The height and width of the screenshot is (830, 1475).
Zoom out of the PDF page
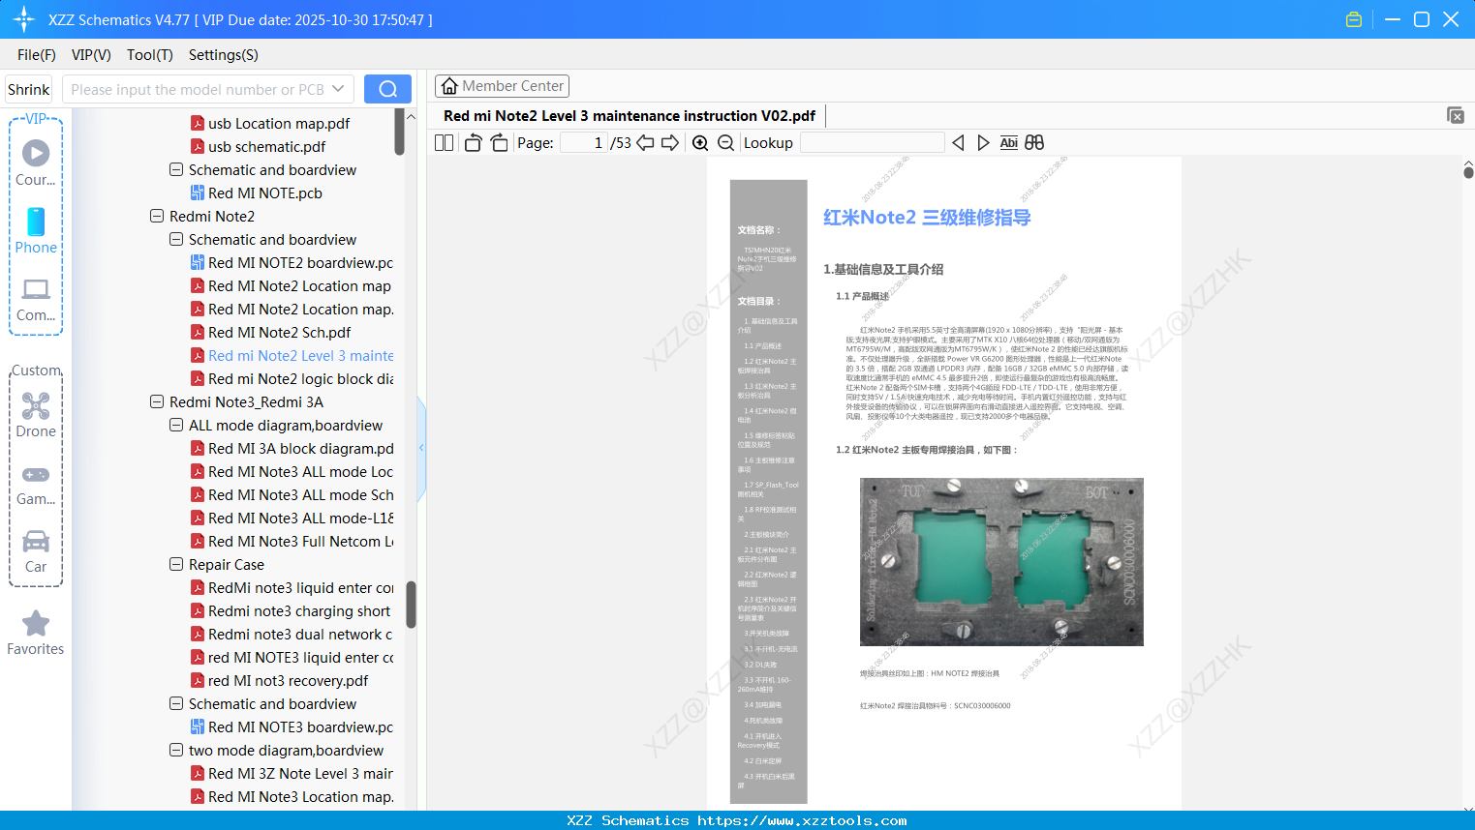point(724,142)
